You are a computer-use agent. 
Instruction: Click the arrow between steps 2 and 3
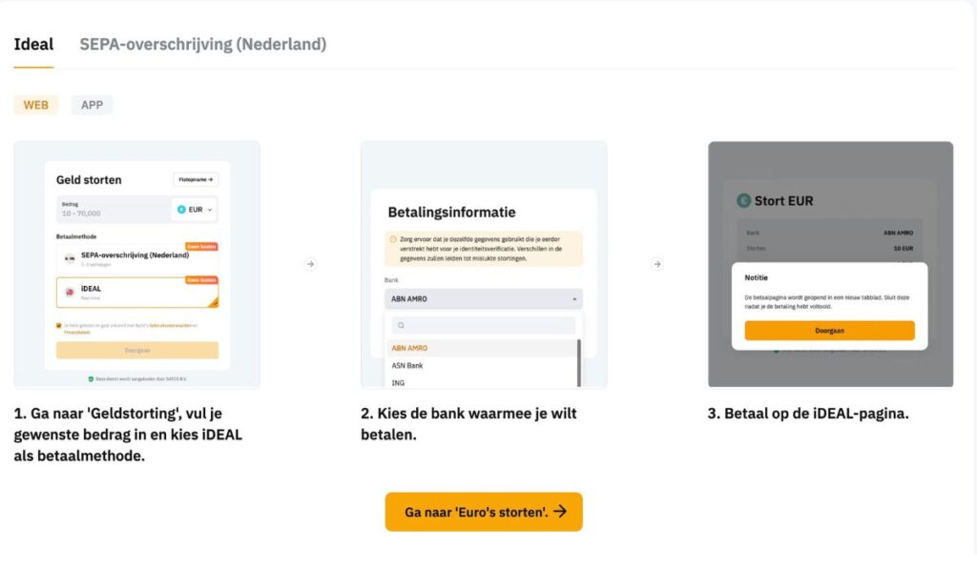(657, 264)
